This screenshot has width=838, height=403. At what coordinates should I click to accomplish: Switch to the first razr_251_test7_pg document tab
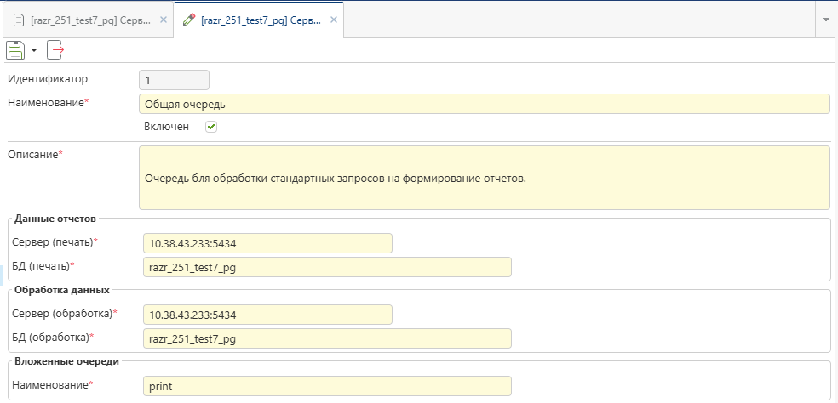click(90, 20)
